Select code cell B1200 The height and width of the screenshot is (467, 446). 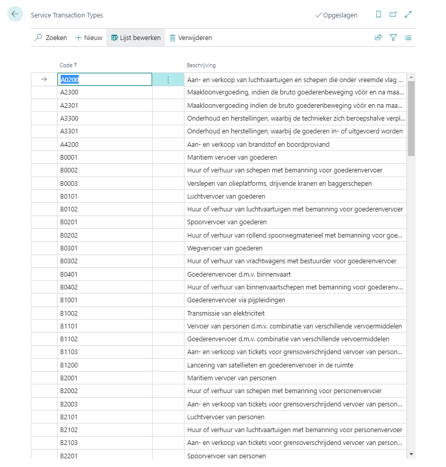pyautogui.click(x=105, y=365)
